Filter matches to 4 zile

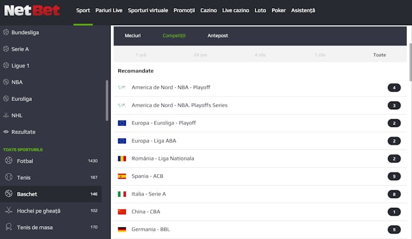(260, 55)
